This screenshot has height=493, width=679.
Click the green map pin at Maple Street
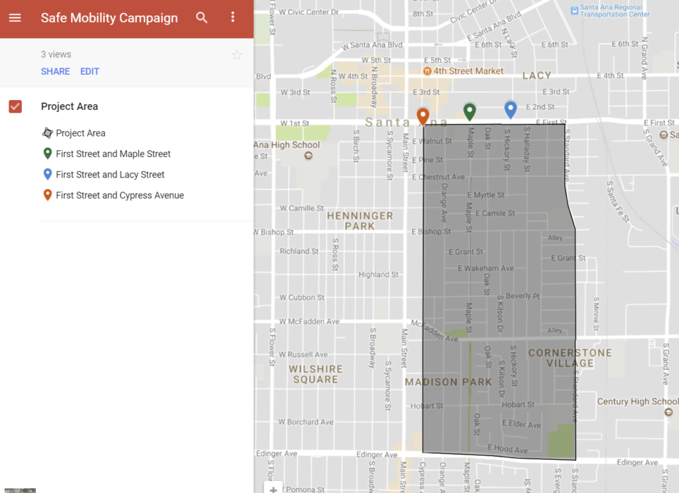tap(469, 112)
